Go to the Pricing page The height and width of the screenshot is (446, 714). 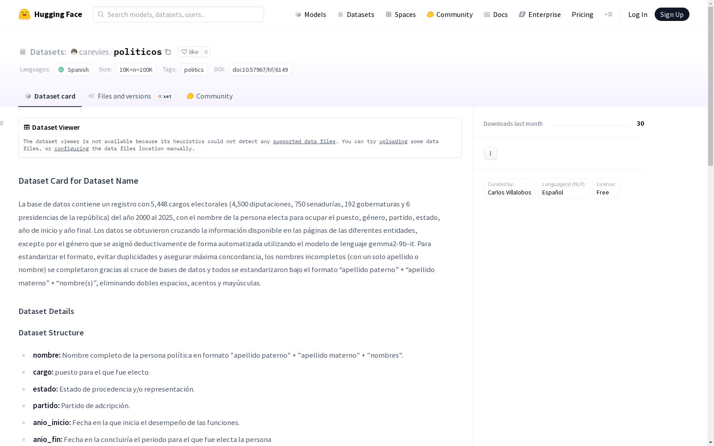[582, 14]
